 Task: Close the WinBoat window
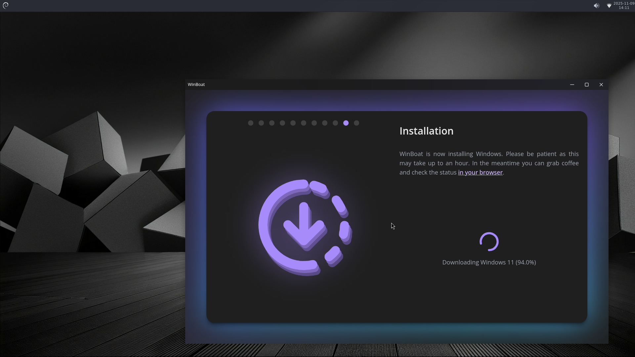tap(601, 85)
